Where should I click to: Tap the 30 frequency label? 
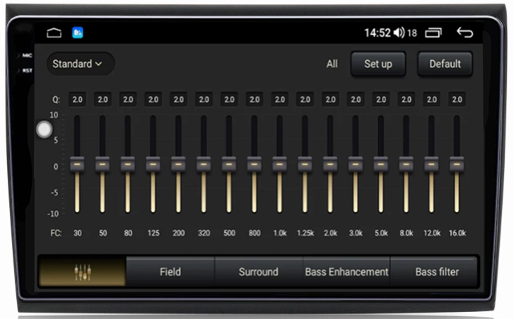click(x=77, y=233)
